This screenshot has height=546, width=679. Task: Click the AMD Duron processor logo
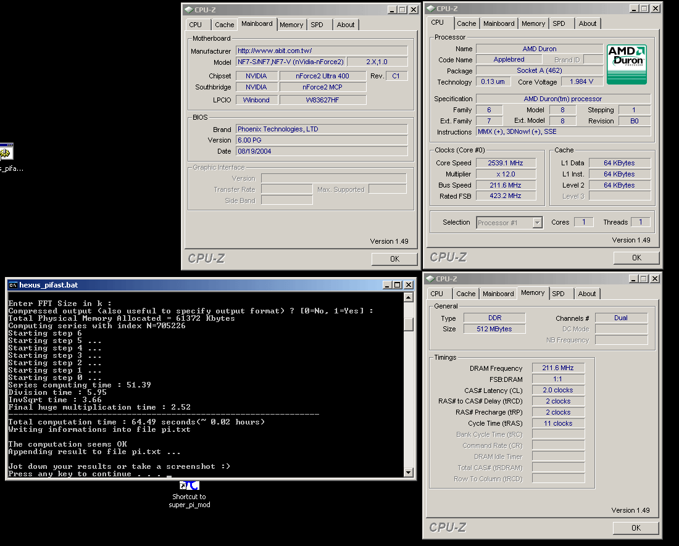pos(627,64)
